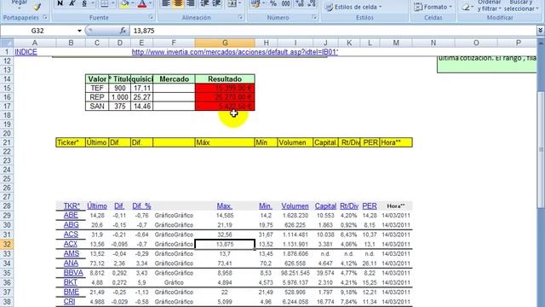Select row 32 header
Image resolution: width=545 pixels, height=307 pixels.
coord(7,244)
